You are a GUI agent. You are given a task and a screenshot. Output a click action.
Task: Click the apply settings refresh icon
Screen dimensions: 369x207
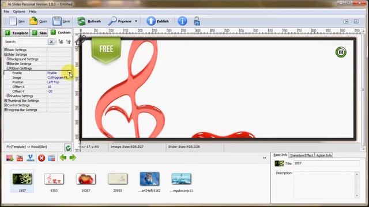coord(68,148)
